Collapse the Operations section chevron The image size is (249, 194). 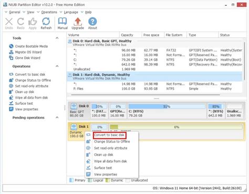[x=57, y=66]
